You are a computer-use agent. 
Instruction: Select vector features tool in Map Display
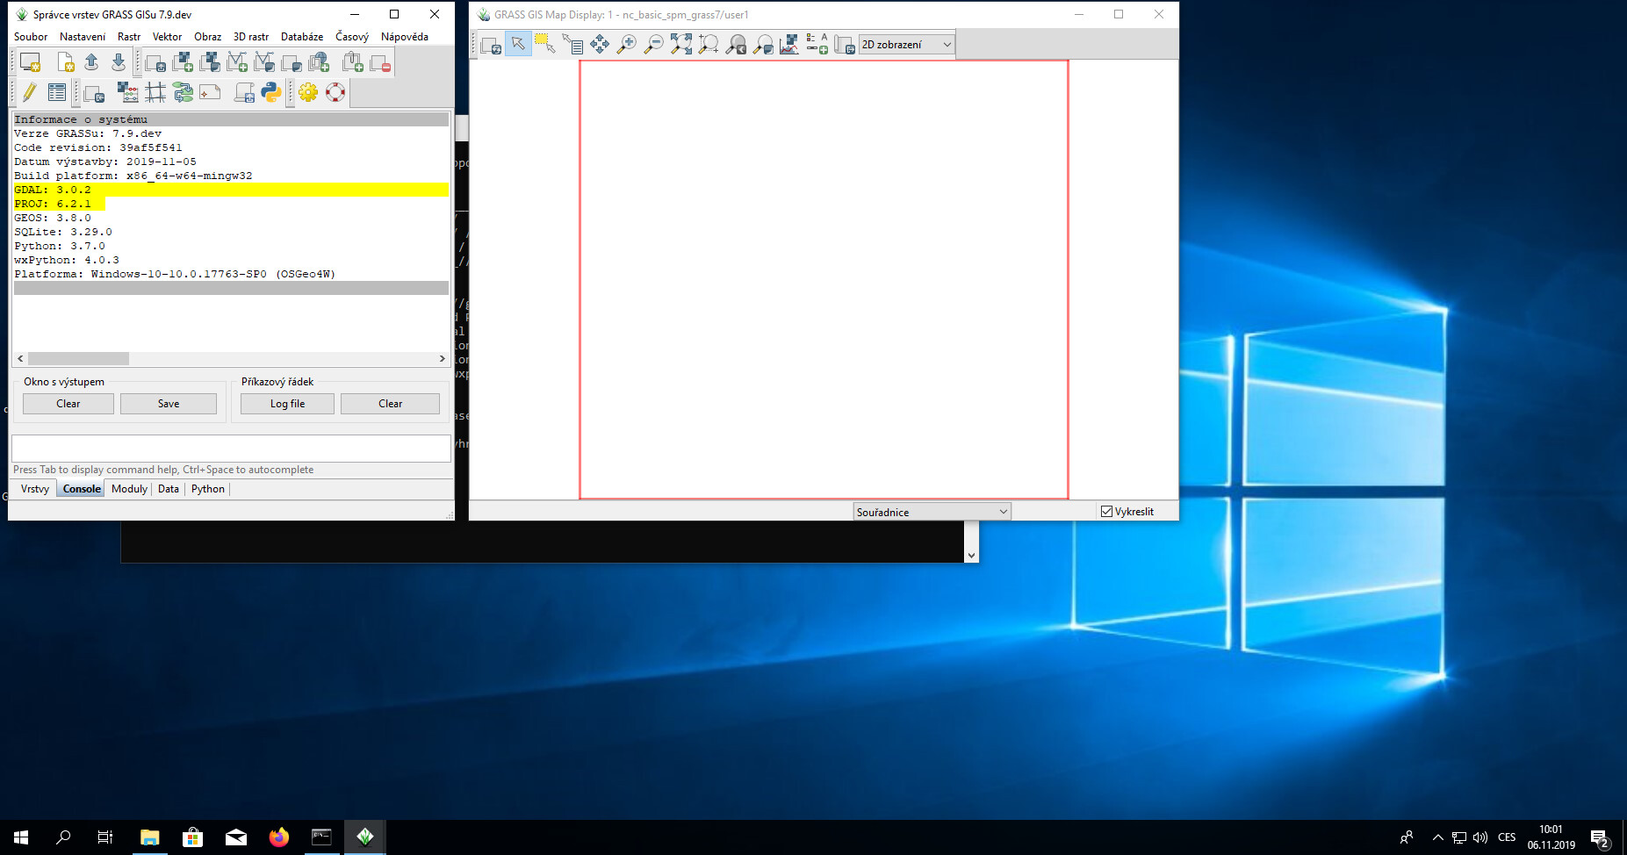click(545, 44)
